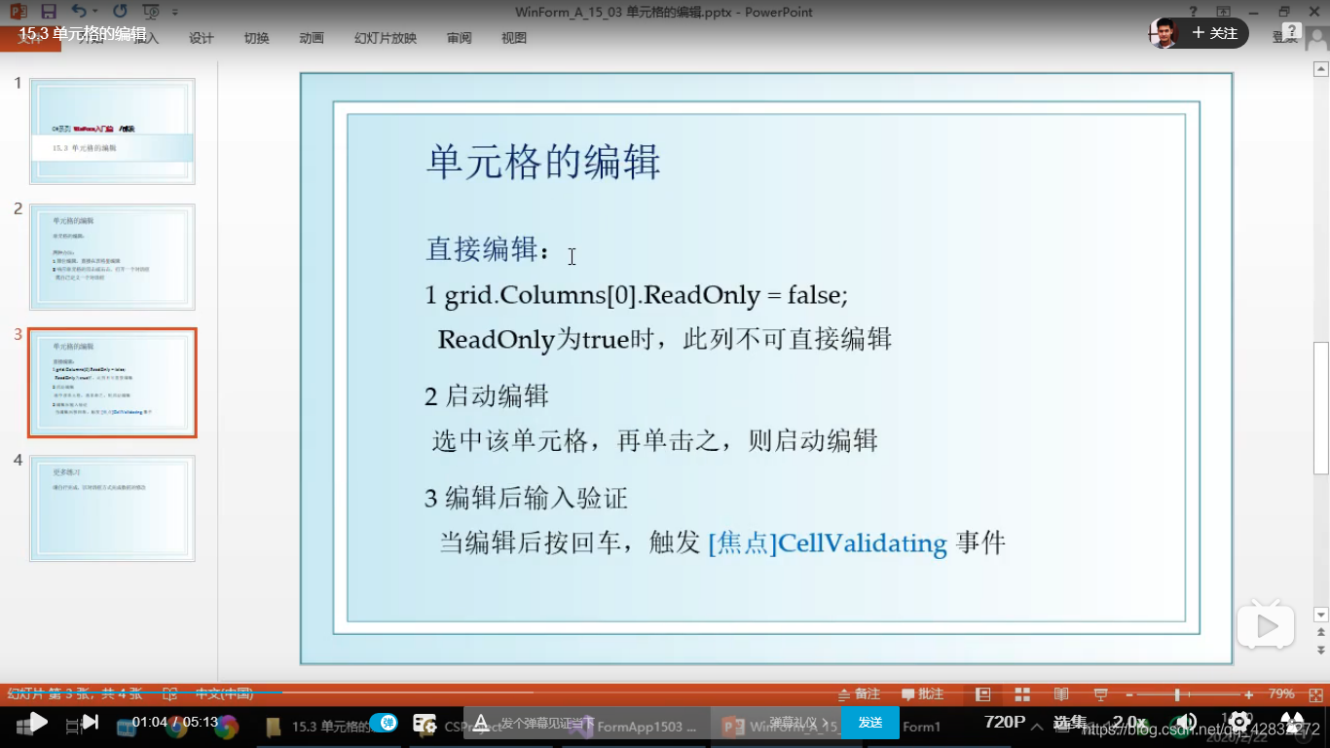Click the Save icon in PowerPoint

tap(49, 12)
